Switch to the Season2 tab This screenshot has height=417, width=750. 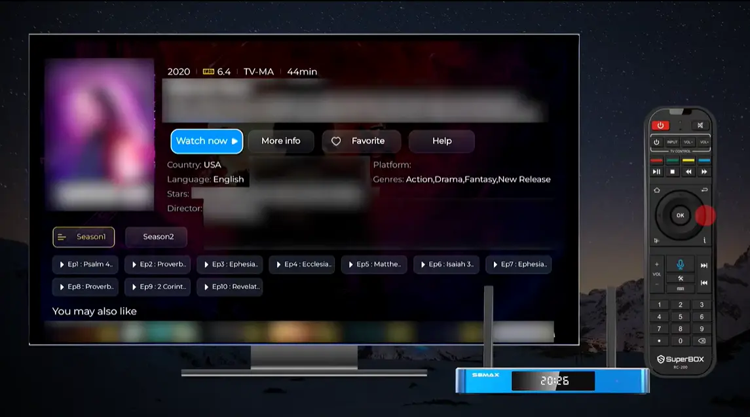pos(157,237)
